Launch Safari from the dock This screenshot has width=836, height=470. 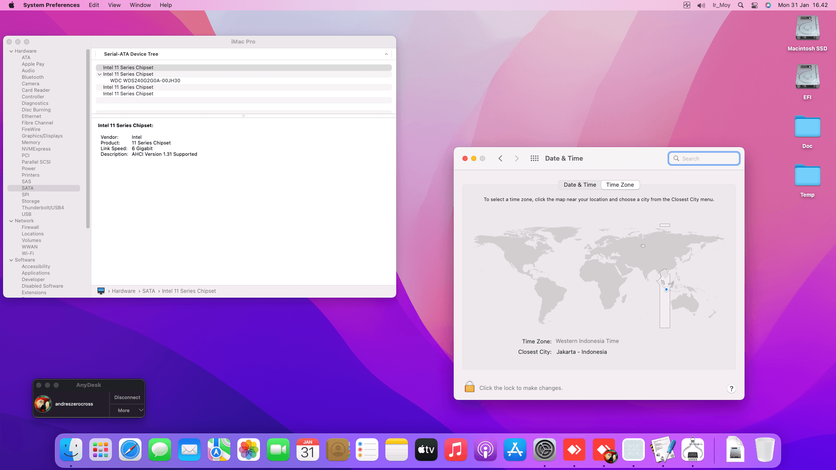pos(130,450)
